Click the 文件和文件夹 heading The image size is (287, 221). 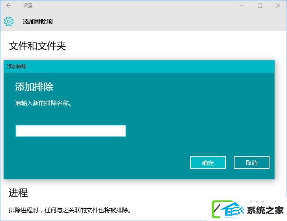coord(37,46)
